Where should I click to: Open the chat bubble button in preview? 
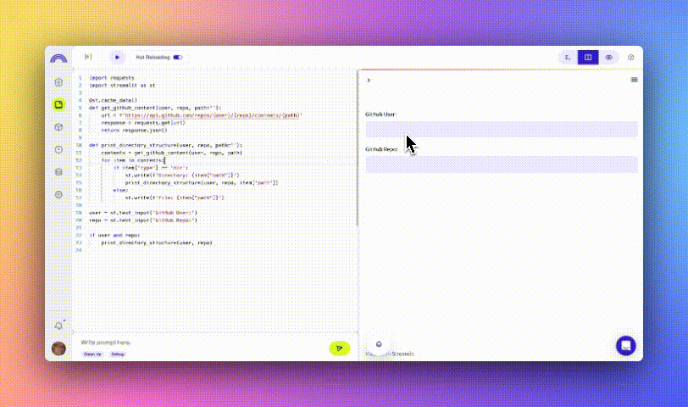(x=625, y=346)
